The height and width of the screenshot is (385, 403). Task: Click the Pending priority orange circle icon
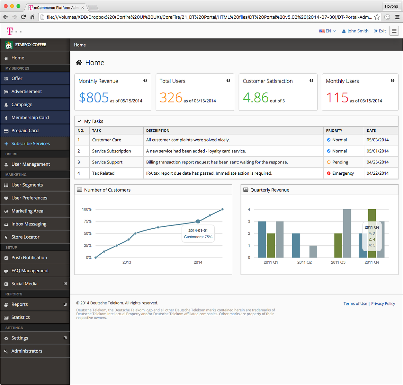(329, 162)
